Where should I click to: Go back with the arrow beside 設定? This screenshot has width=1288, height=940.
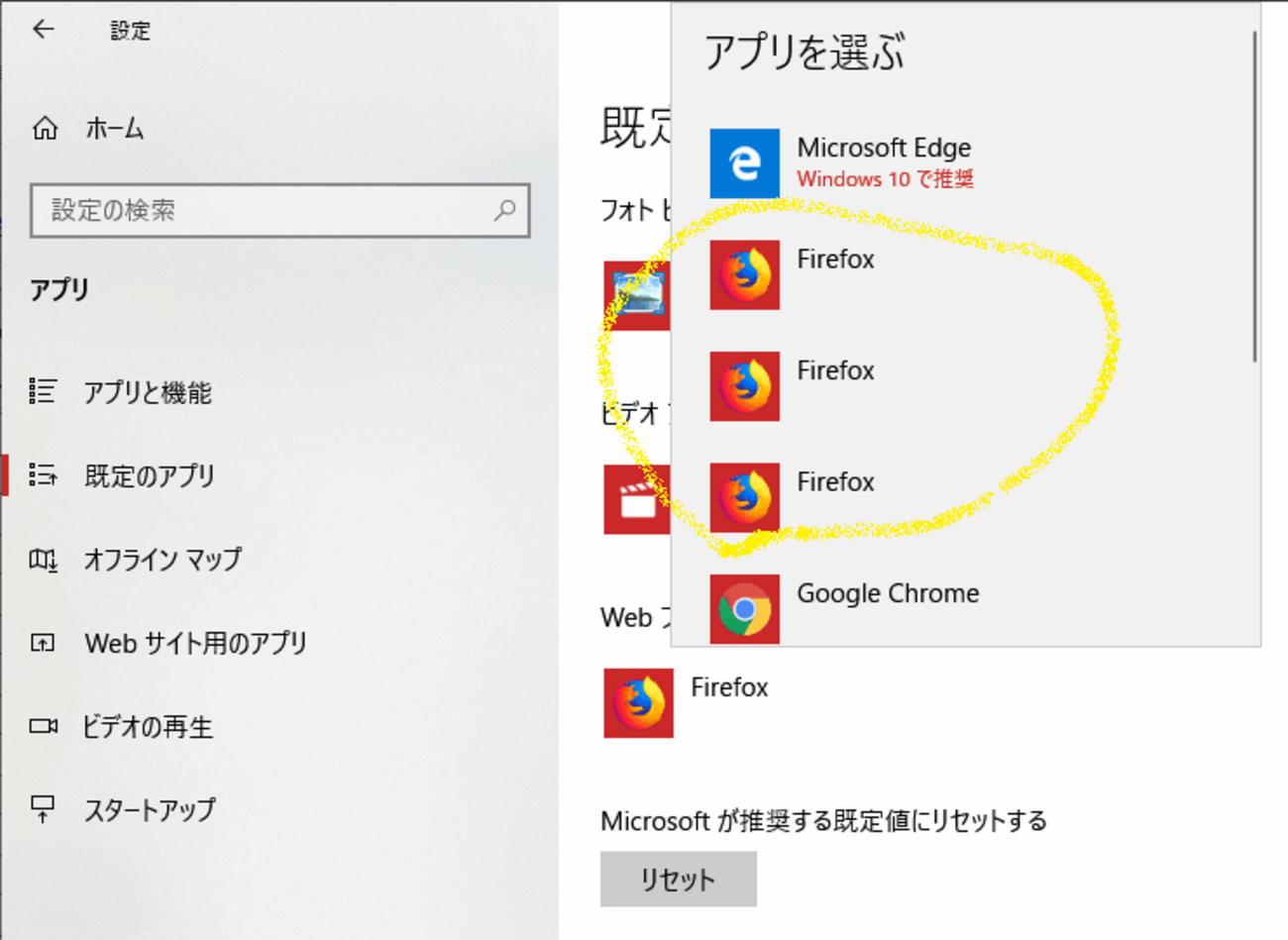(x=44, y=30)
